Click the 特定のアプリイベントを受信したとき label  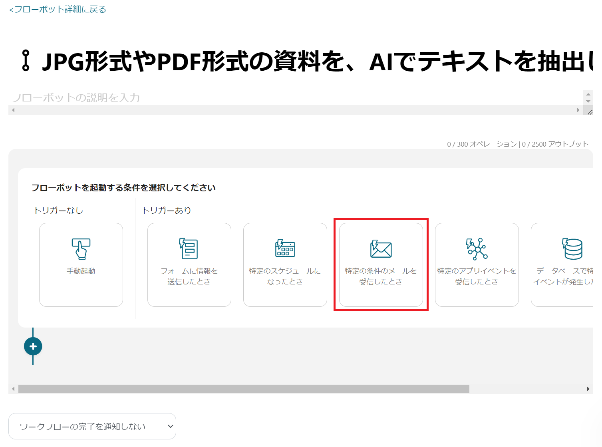(x=477, y=276)
